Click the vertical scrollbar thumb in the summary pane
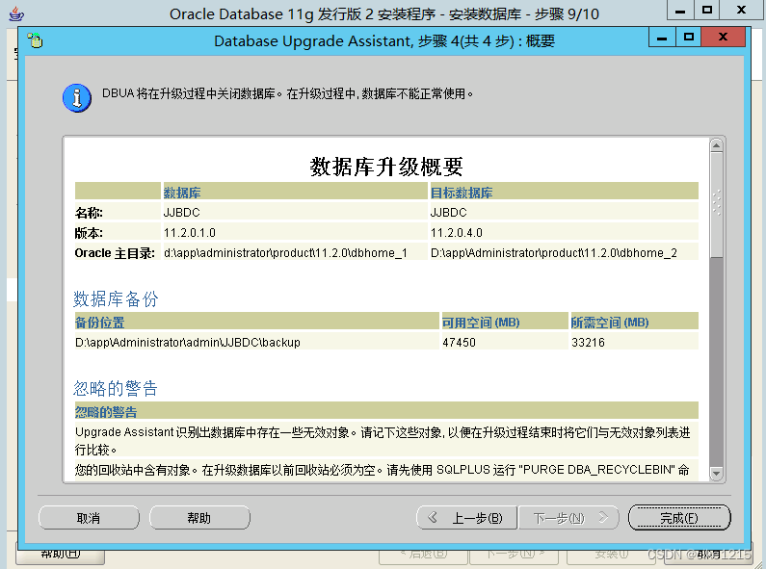 point(716,205)
